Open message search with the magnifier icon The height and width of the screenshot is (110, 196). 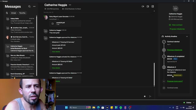(29, 6)
